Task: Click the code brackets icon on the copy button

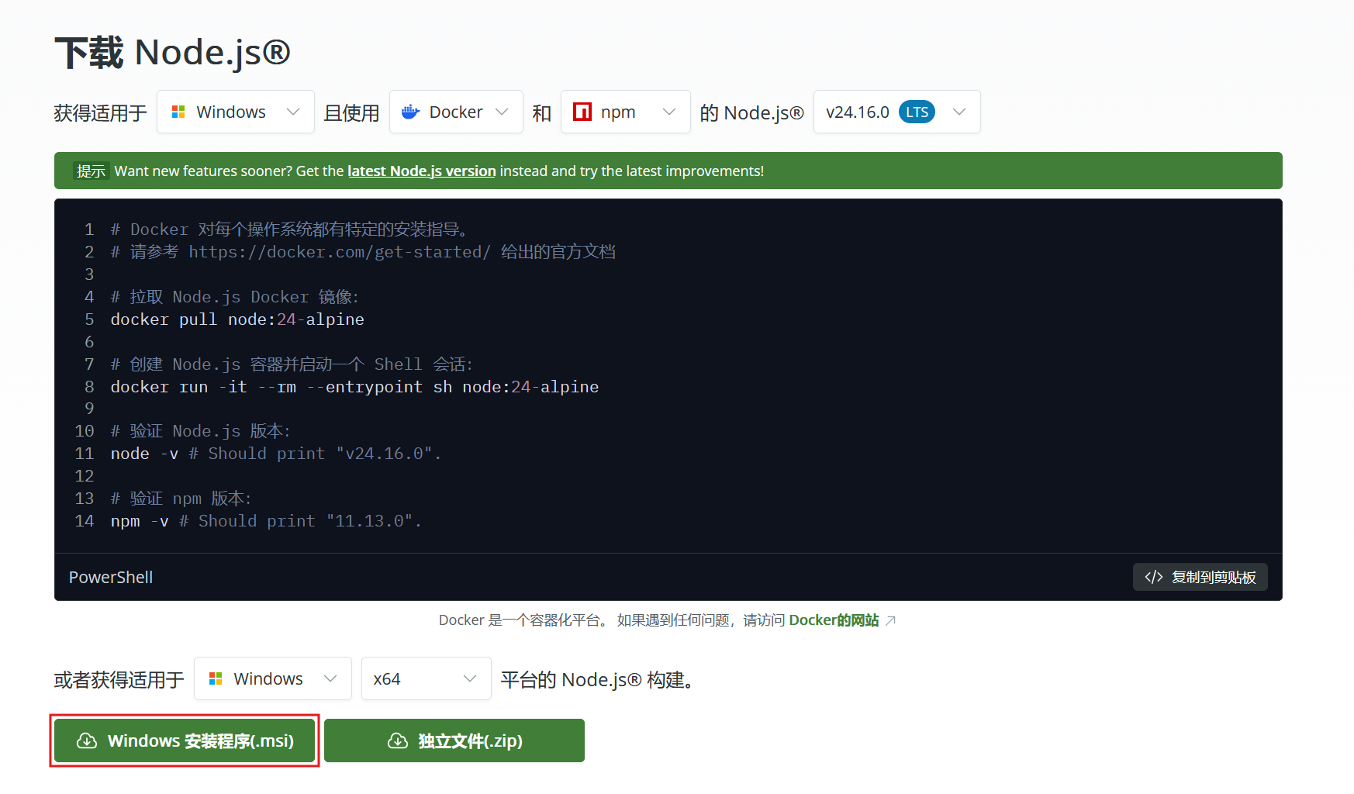Action: [1153, 577]
